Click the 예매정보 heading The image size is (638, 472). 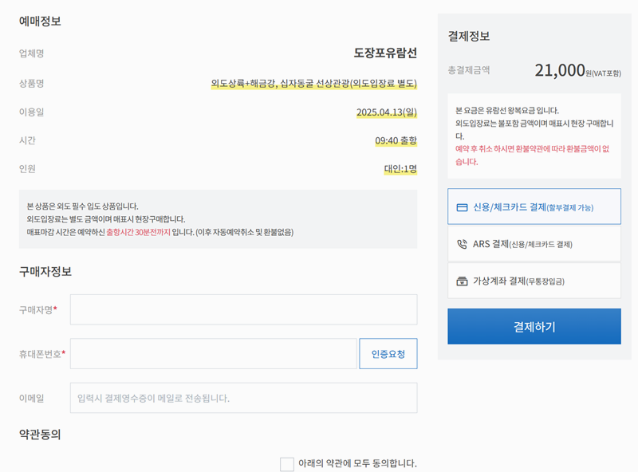(40, 22)
